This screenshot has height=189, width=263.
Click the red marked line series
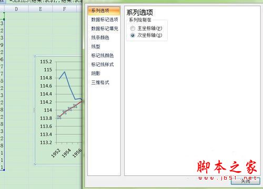(x=70, y=109)
